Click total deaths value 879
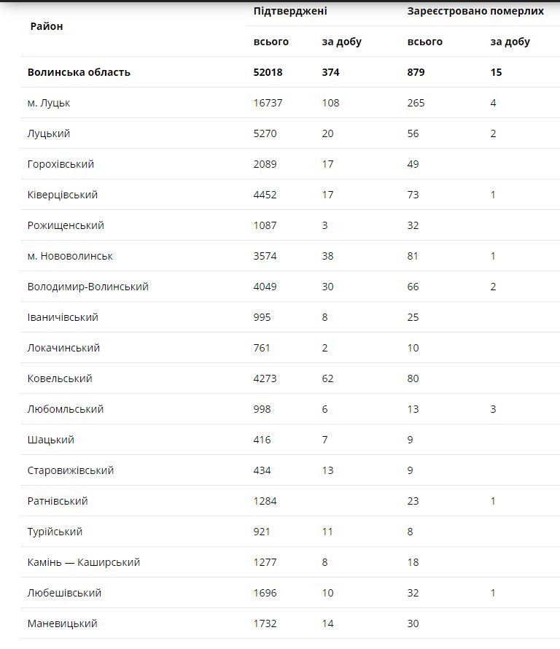Image resolution: width=560 pixels, height=649 pixels. [416, 72]
